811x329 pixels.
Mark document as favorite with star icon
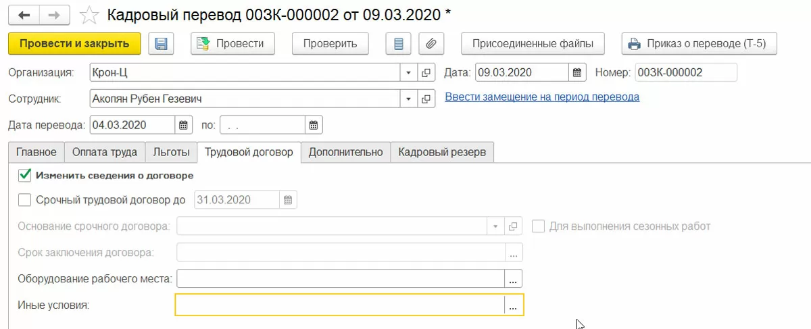tap(88, 14)
